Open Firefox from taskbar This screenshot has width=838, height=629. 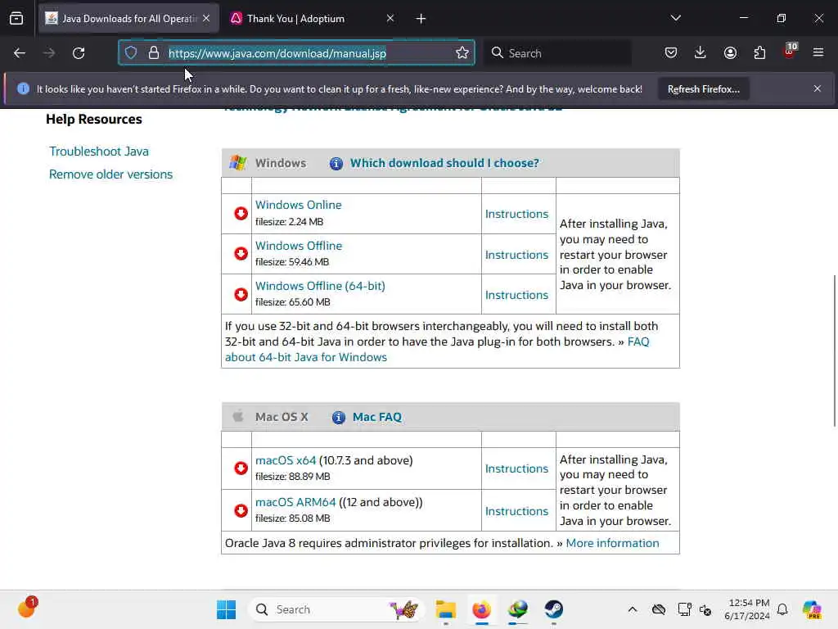tap(481, 609)
